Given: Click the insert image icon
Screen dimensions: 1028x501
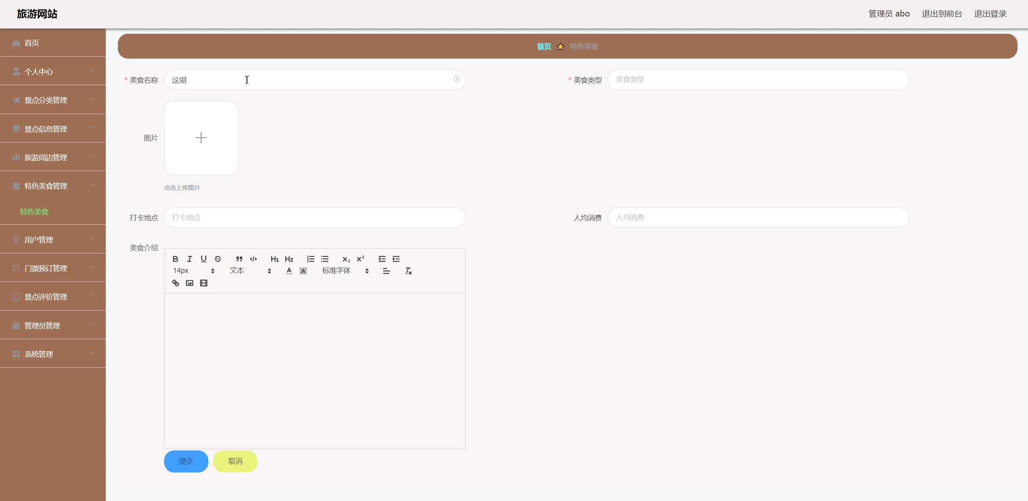Looking at the screenshot, I should (x=189, y=283).
